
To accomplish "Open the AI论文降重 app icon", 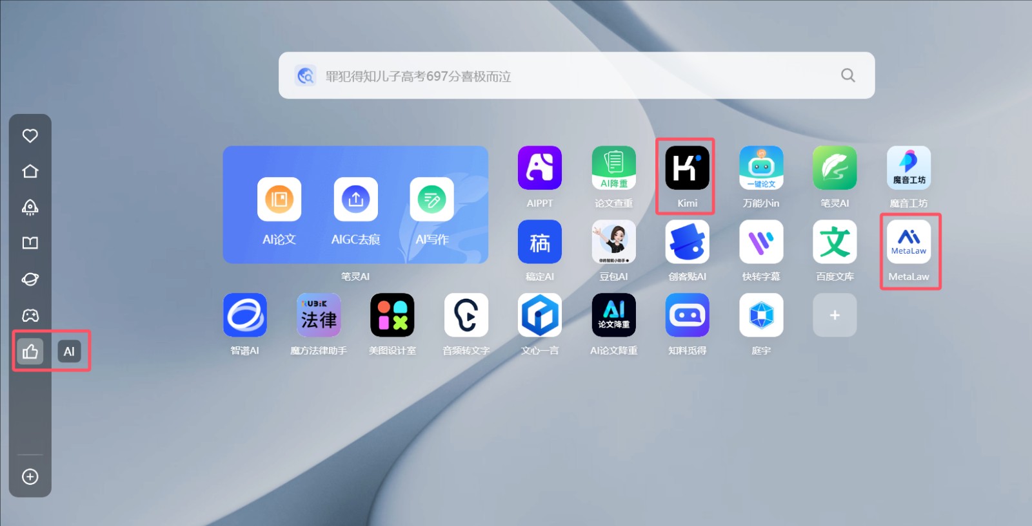I will point(613,315).
